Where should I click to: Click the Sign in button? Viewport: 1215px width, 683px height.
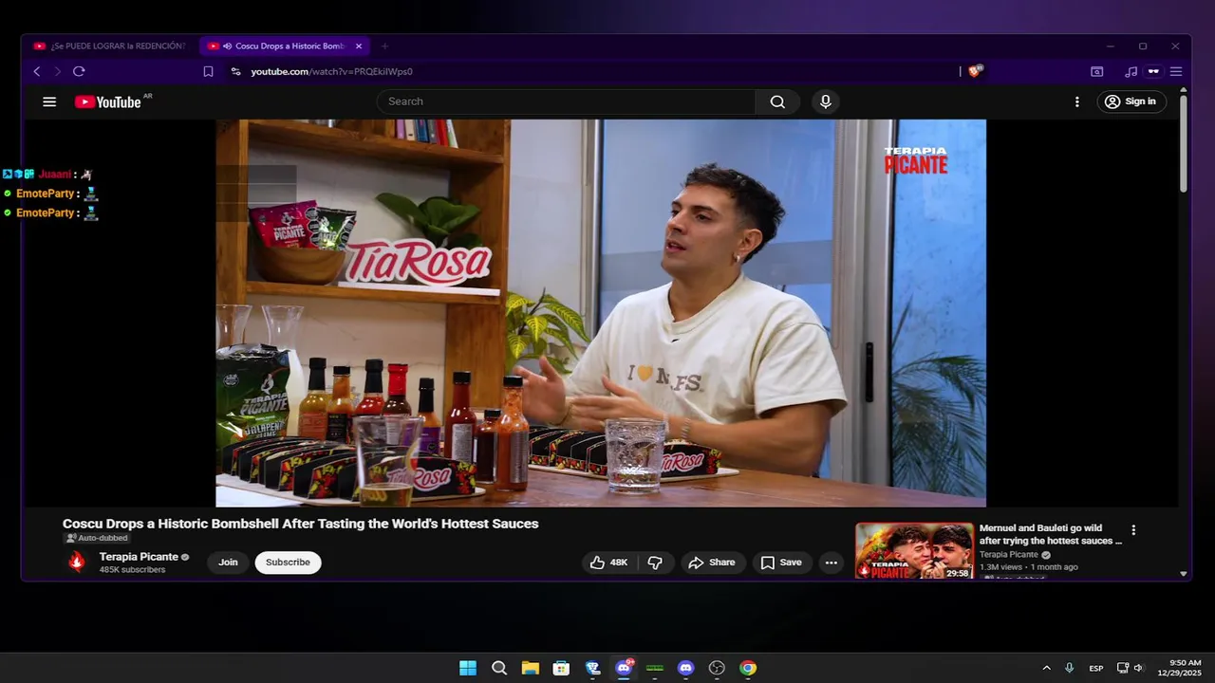[x=1131, y=102]
